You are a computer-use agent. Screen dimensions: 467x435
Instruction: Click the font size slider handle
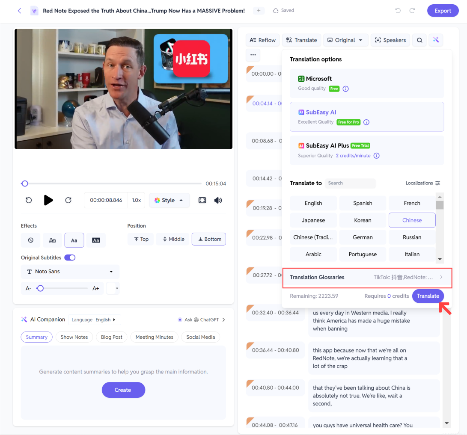tap(40, 288)
